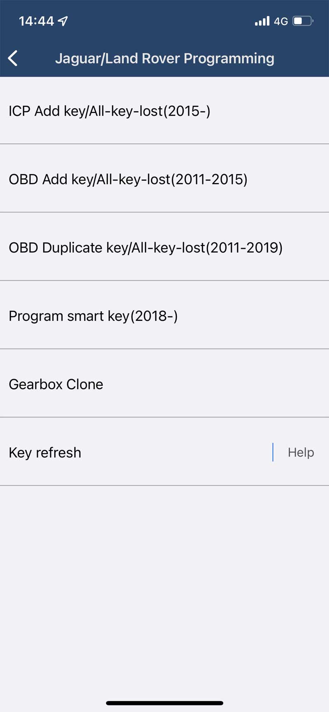Screen dimensions: 329x712
Task: Select OBD Add key/All-key-lost (2011-2015)
Action: click(128, 179)
